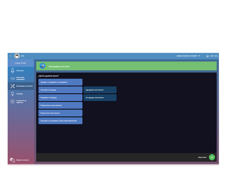Click the back arrow in the top bar
This screenshot has width=226, height=185.
pyautogui.click(x=10, y=56)
